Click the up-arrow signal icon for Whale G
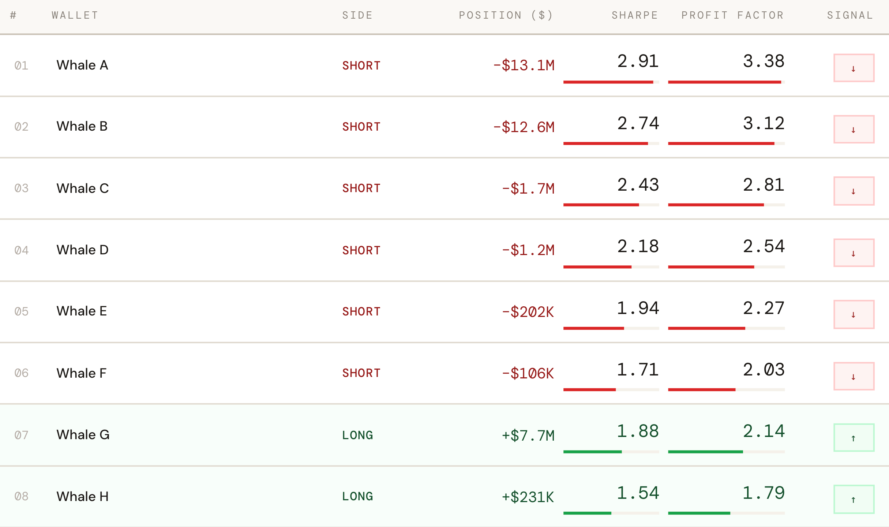Screen dimensions: 889x527 (x=854, y=438)
